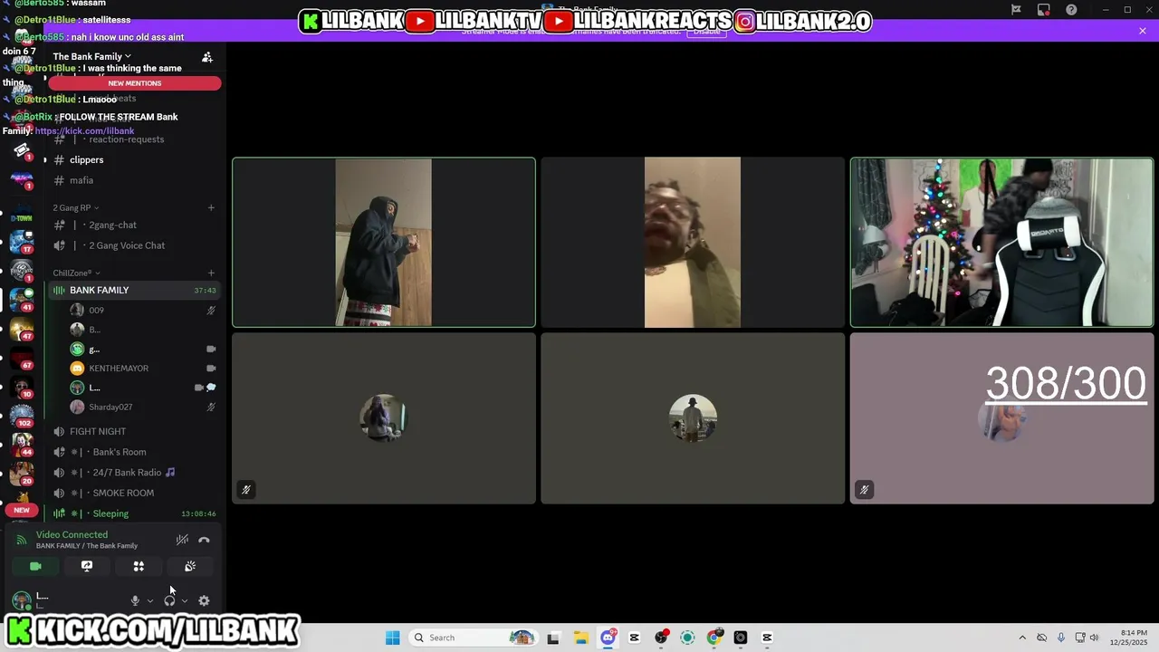
Task: Disconnect from the voice call
Action: [204, 540]
